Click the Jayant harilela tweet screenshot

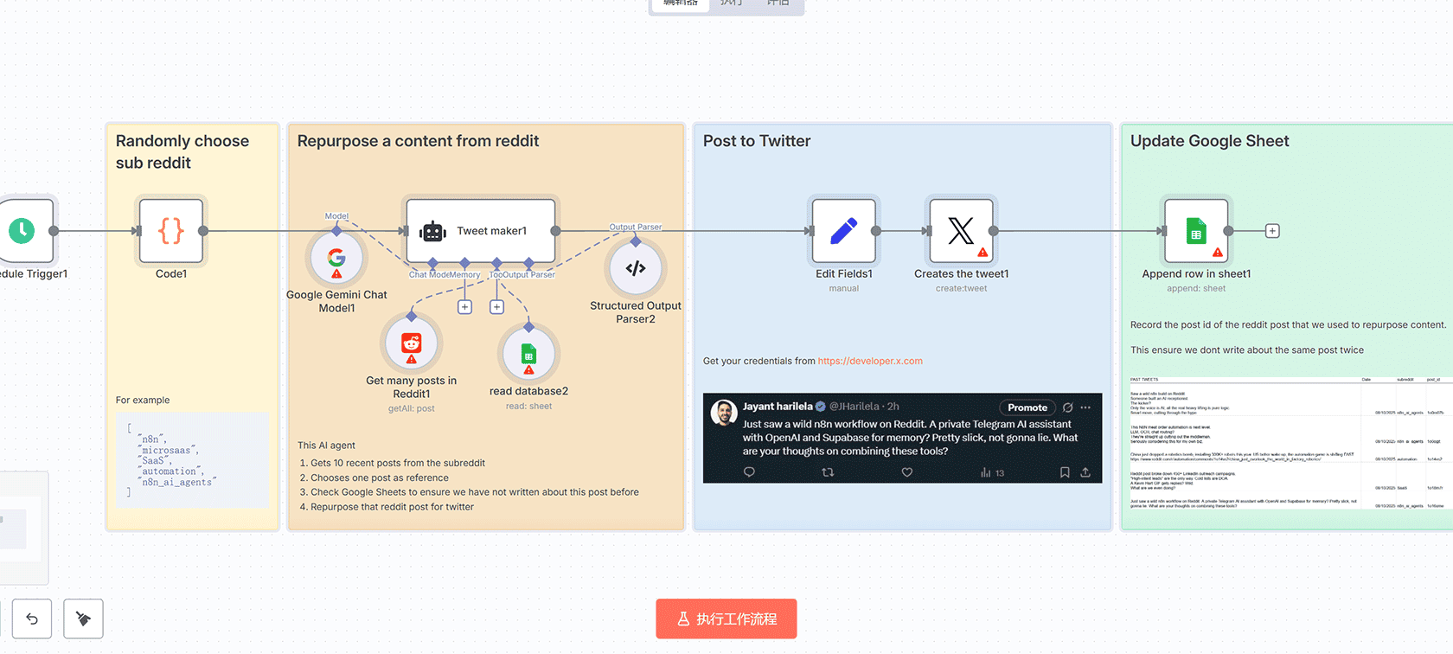click(902, 438)
